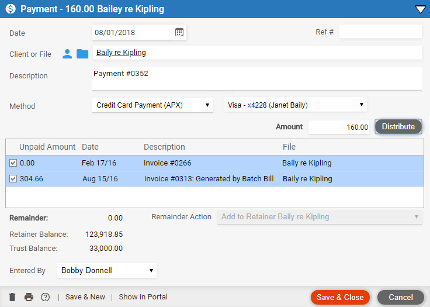430x307 pixels.
Task: Click the blue file folder icon
Action: [x=82, y=54]
